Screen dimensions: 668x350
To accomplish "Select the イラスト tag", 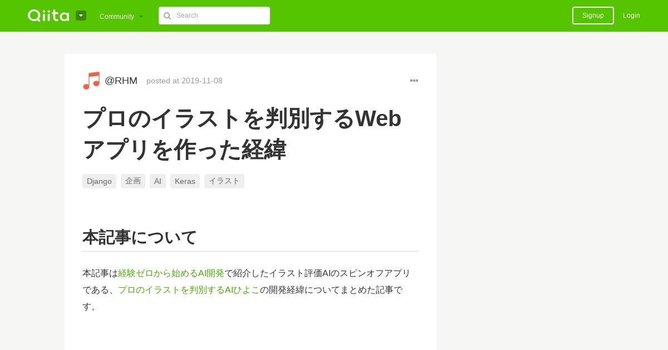I will (224, 181).
